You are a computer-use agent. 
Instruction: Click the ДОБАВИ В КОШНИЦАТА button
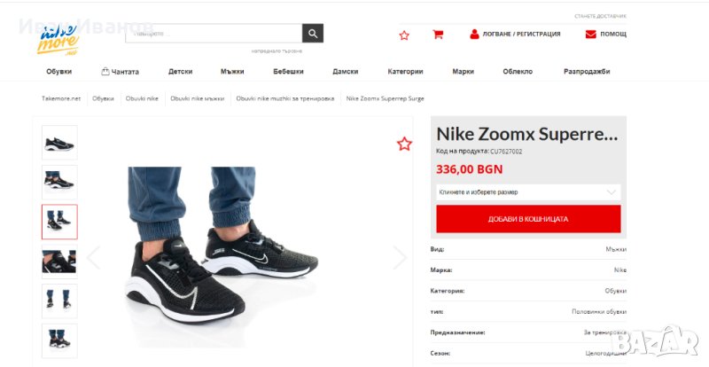tap(528, 218)
